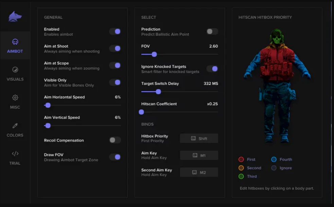Select the Aimbot skull icon in sidebar
Image resolution: width=334 pixels, height=207 pixels.
coord(15,42)
